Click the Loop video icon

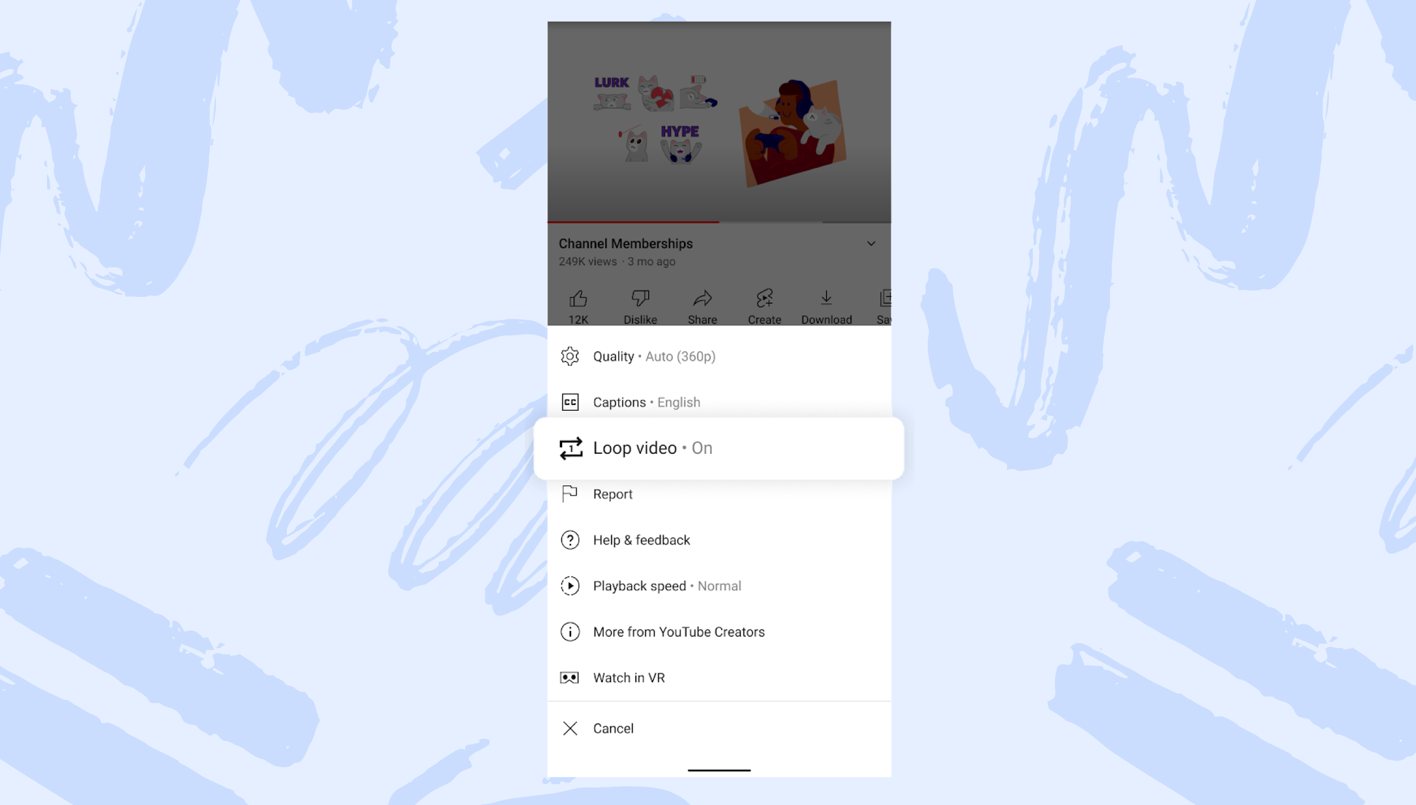click(x=570, y=448)
